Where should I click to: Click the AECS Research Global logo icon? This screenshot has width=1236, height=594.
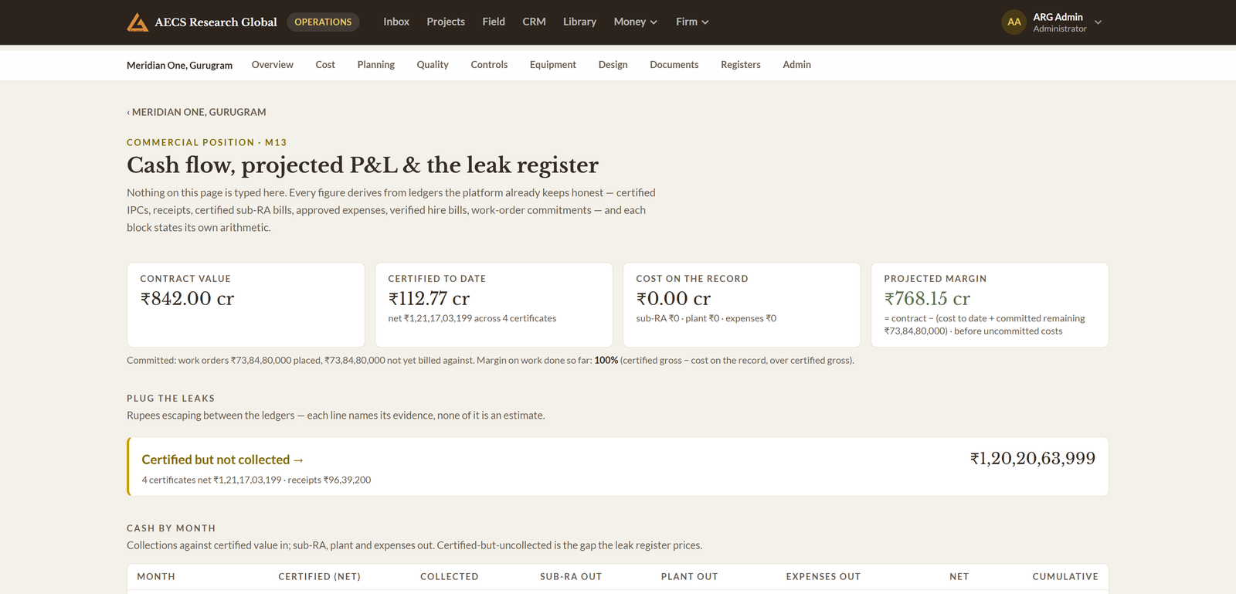click(138, 22)
